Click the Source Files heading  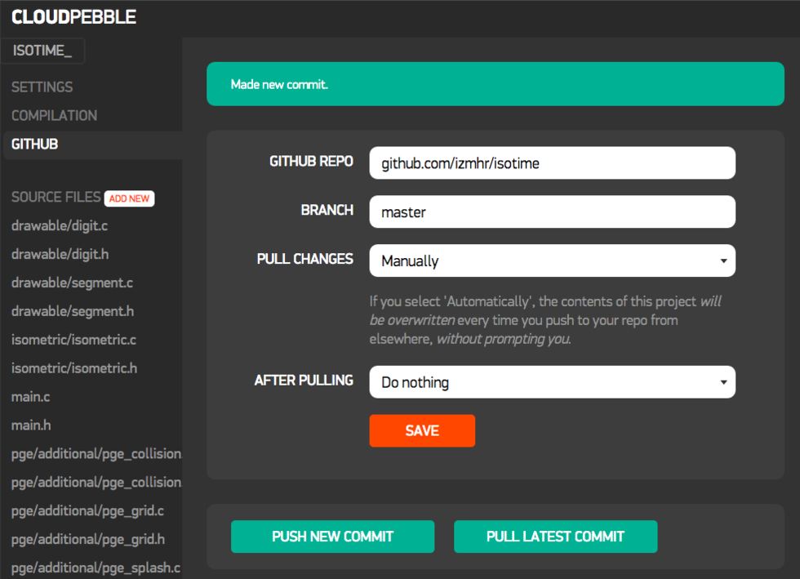pos(56,197)
